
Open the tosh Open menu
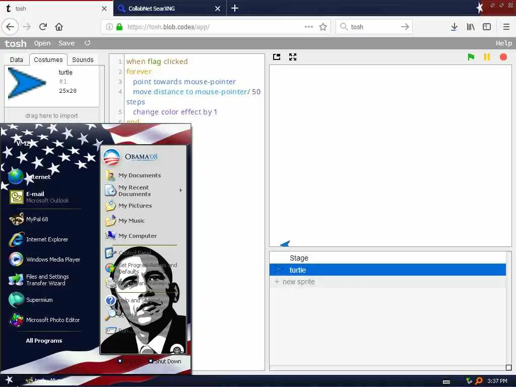(42, 43)
